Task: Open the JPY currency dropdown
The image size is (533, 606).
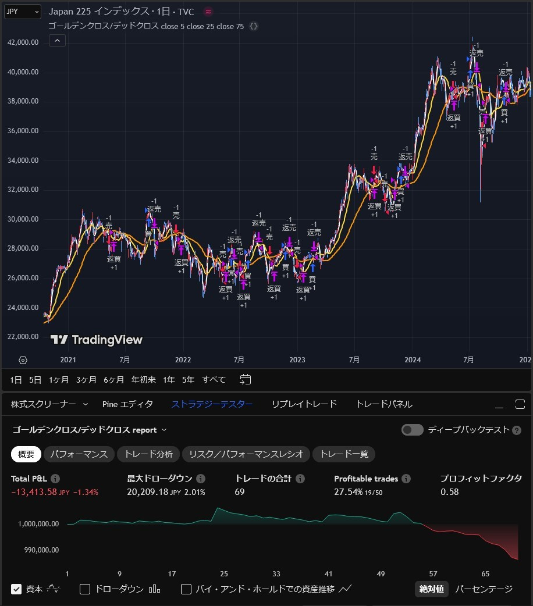Action: (23, 12)
